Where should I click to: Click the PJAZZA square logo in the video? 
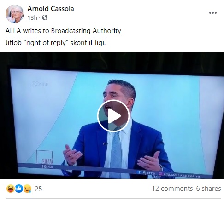click(x=45, y=157)
